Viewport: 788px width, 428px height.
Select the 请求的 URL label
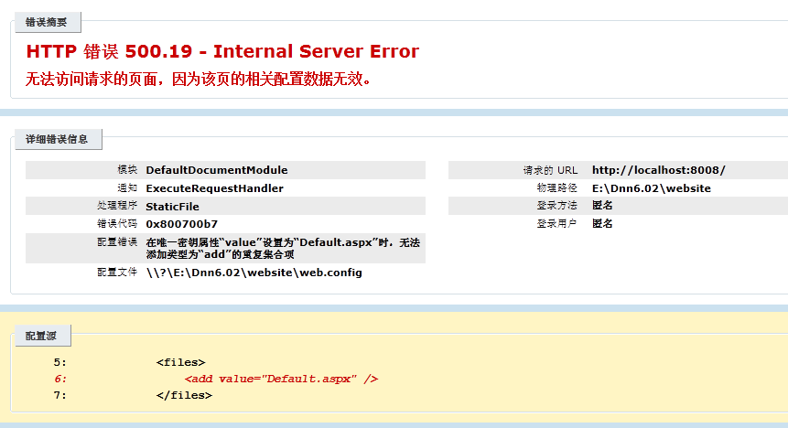[550, 170]
